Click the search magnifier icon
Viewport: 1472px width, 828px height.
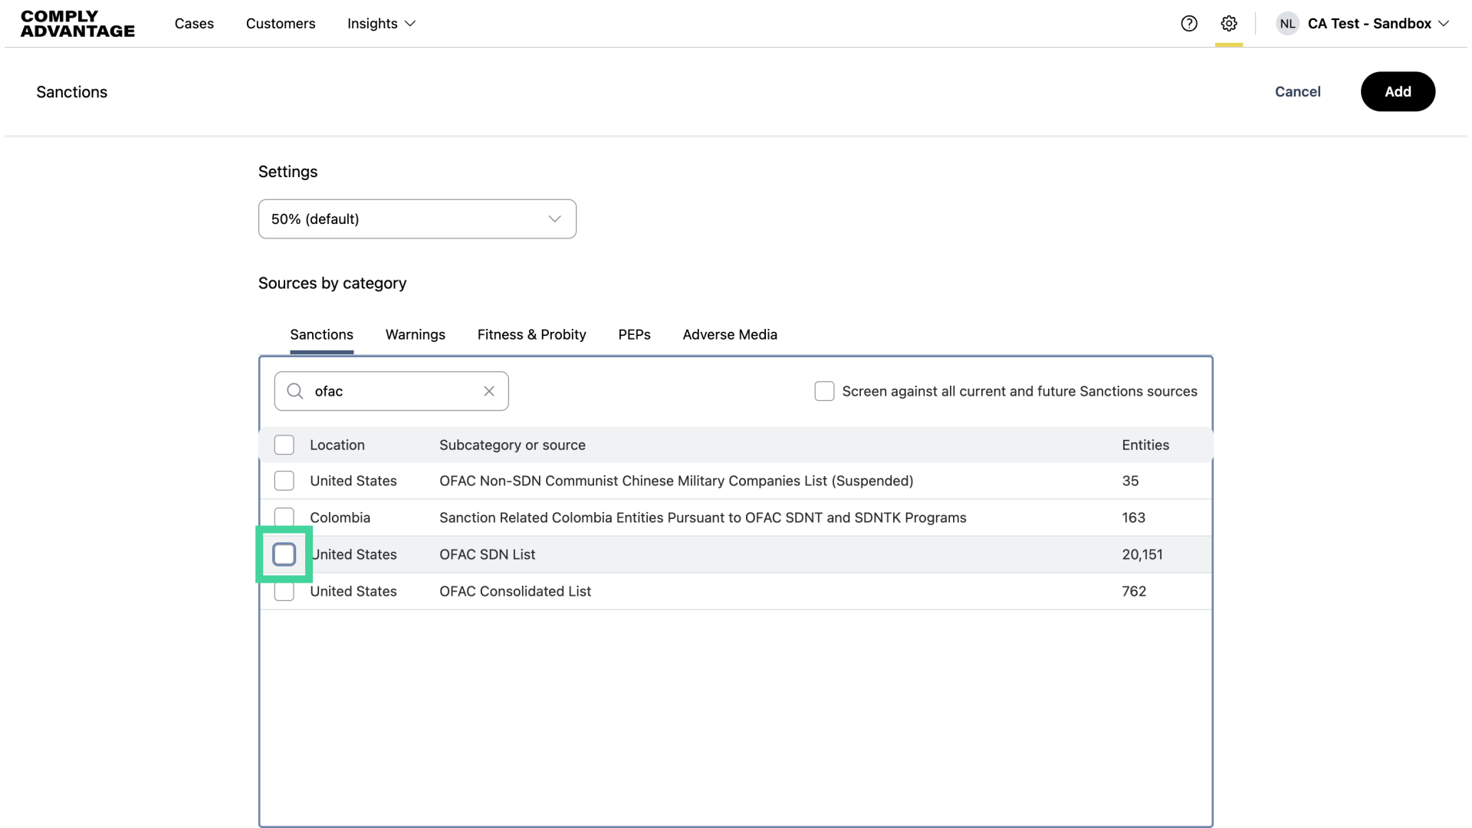point(295,391)
